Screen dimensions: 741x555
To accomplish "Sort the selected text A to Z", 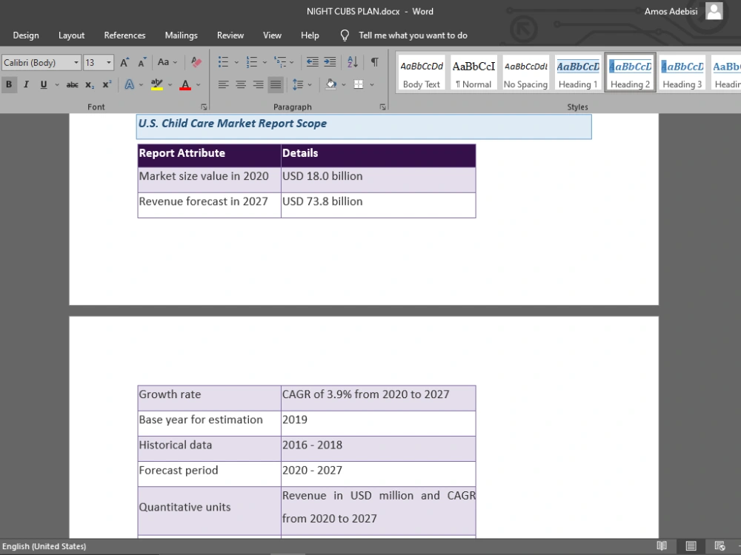I will pyautogui.click(x=353, y=62).
